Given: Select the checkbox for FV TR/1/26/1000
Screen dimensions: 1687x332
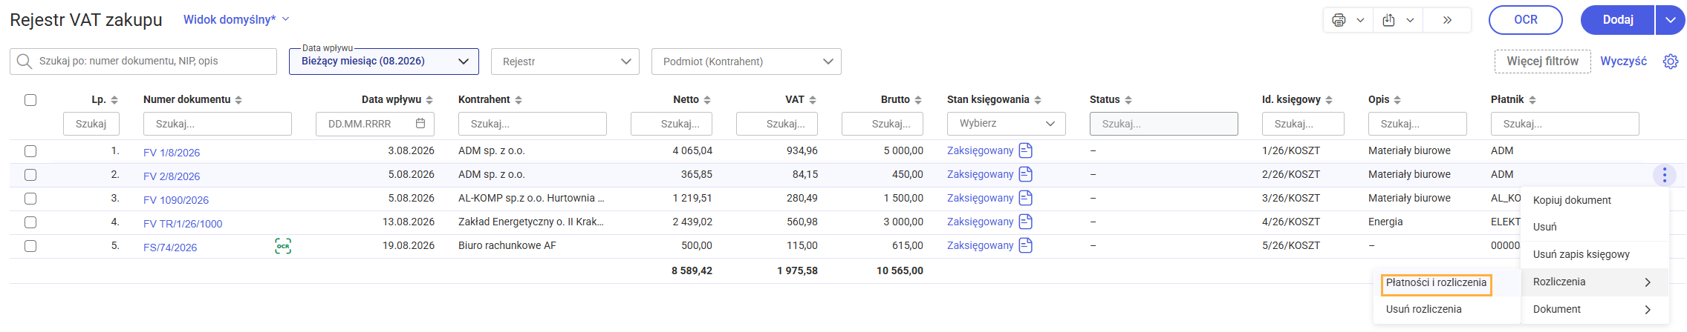Looking at the screenshot, I should pyautogui.click(x=30, y=222).
